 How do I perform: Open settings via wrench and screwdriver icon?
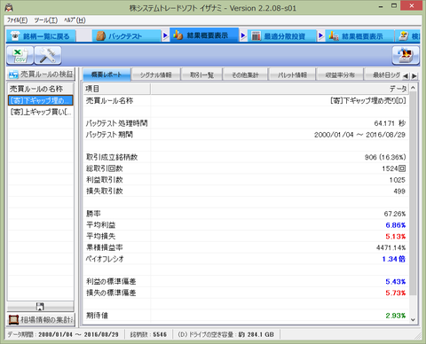click(x=48, y=55)
